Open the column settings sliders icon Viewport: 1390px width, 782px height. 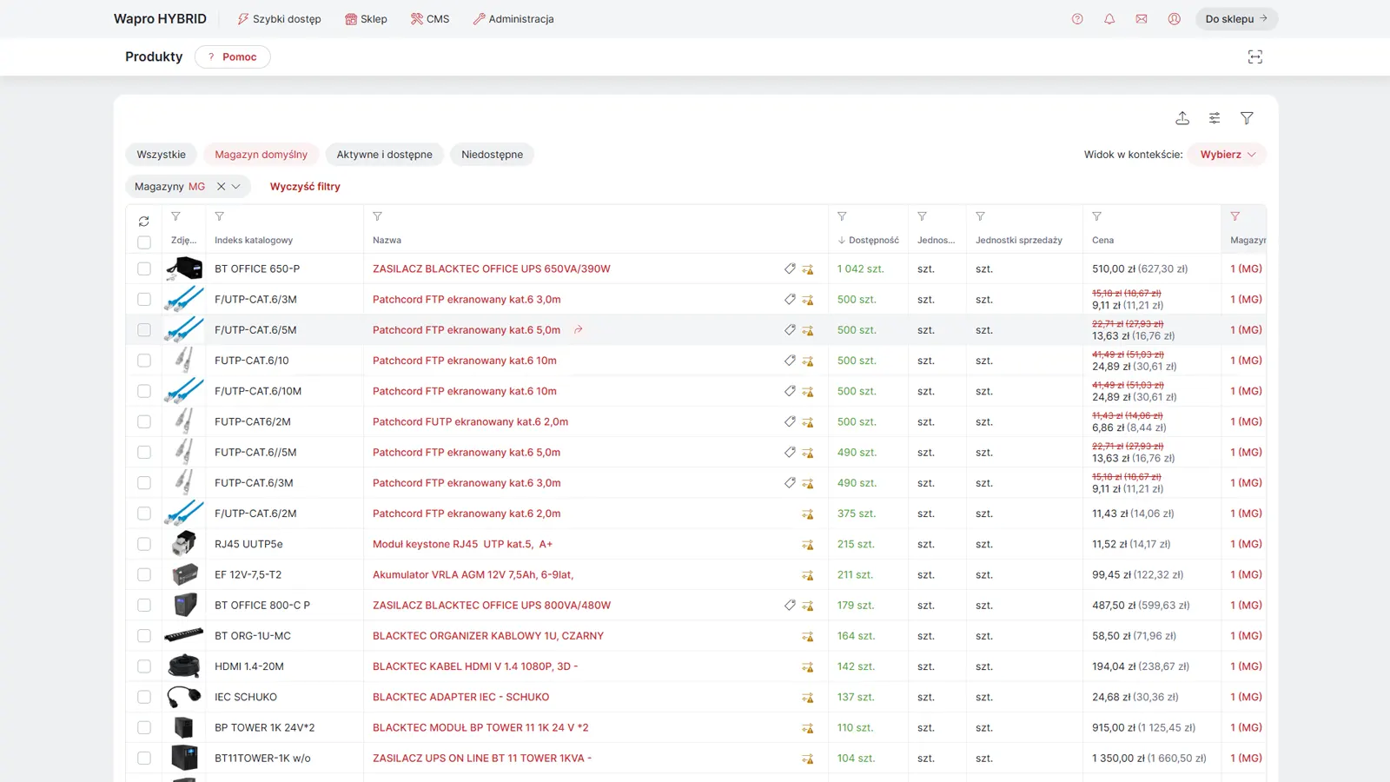coord(1215,117)
